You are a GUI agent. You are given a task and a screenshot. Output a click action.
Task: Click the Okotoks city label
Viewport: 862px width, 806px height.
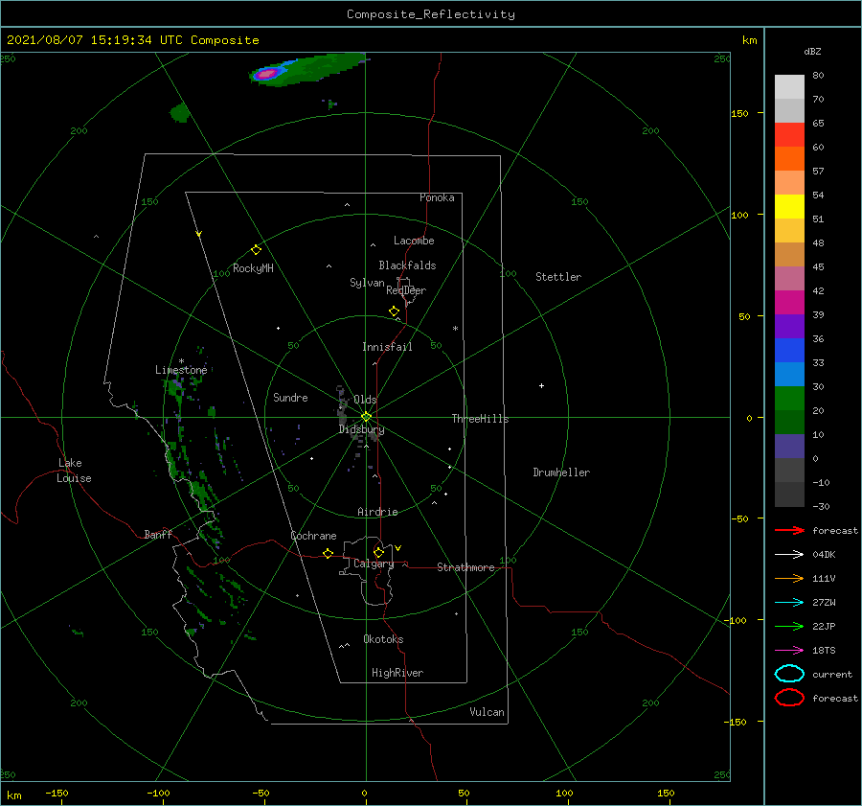[383, 639]
